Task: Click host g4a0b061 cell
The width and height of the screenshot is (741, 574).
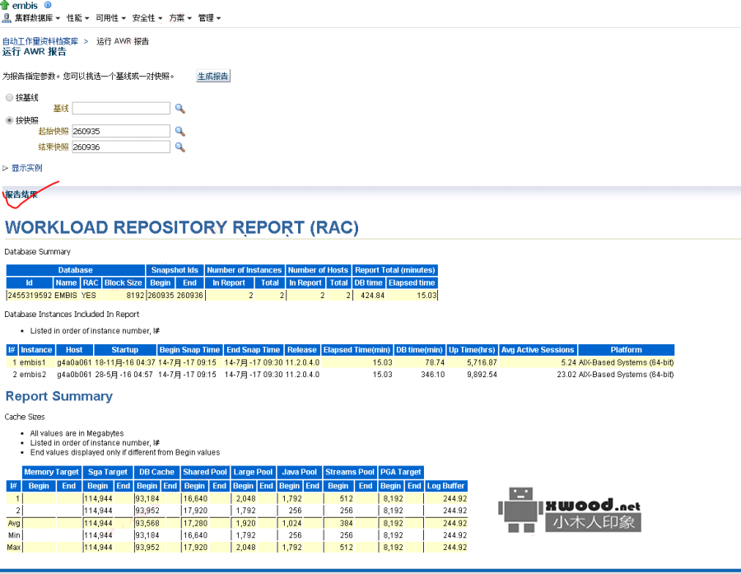Action: [x=74, y=375]
